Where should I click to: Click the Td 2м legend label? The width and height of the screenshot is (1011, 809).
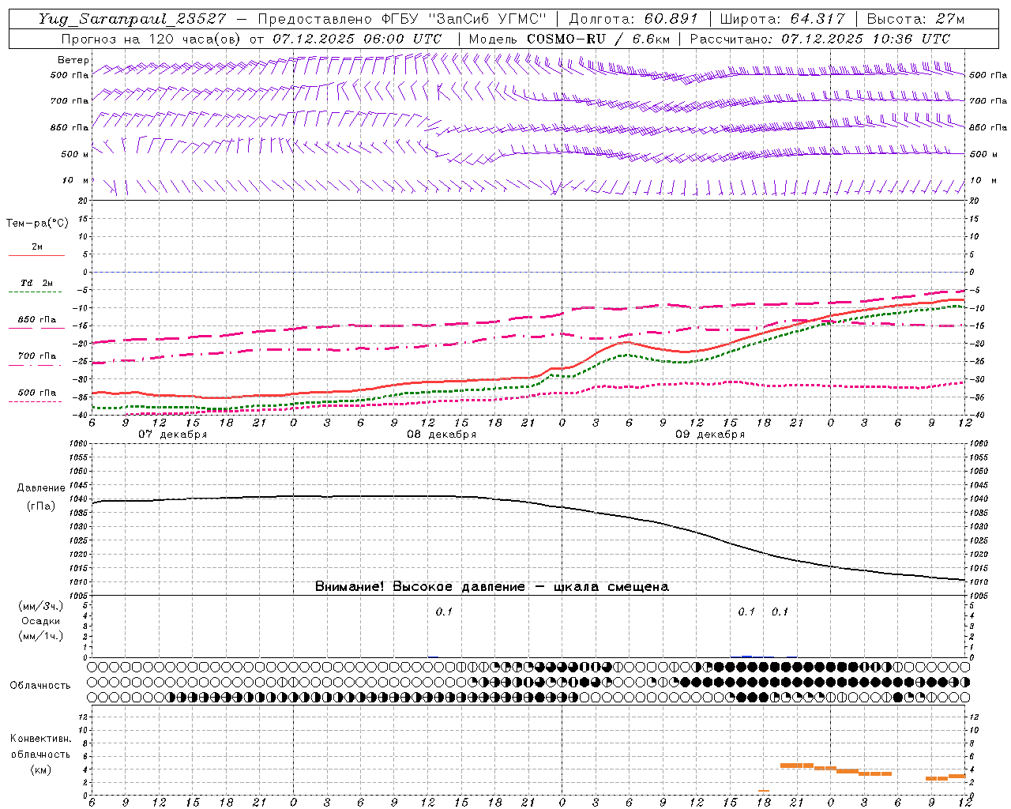36,282
